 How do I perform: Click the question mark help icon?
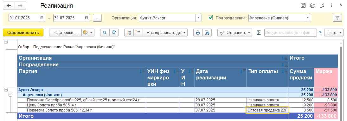[x=320, y=33]
